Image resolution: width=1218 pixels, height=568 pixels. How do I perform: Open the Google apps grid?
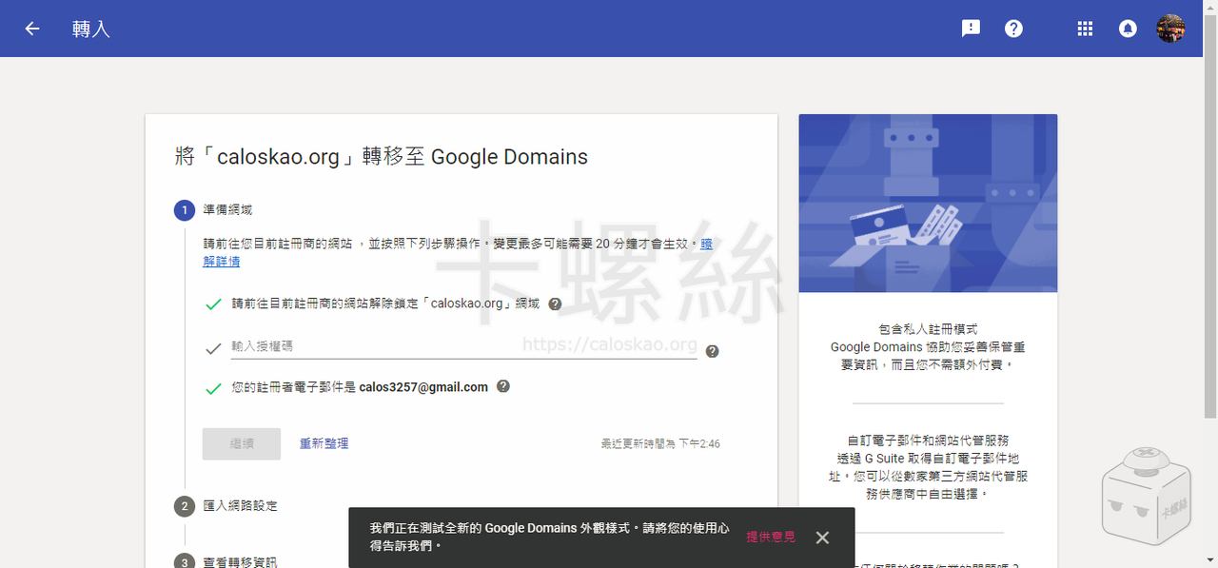[x=1085, y=29]
